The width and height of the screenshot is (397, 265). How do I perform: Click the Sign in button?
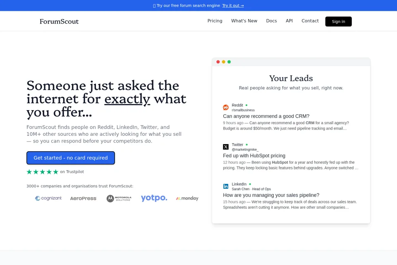338,22
